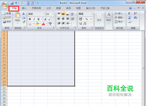Screen dimensions: 146x106
Task: Increase decimal places
Action: pyautogui.click(x=81, y=24)
